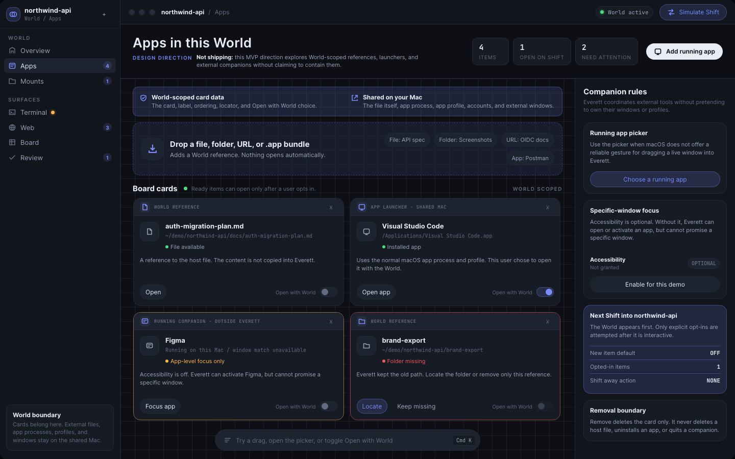Click the Figma tile icon

[x=150, y=346]
